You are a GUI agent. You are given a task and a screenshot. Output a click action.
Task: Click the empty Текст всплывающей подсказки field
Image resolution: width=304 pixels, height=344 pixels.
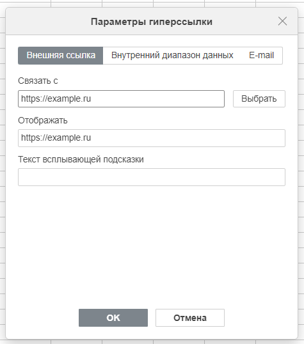pos(152,177)
